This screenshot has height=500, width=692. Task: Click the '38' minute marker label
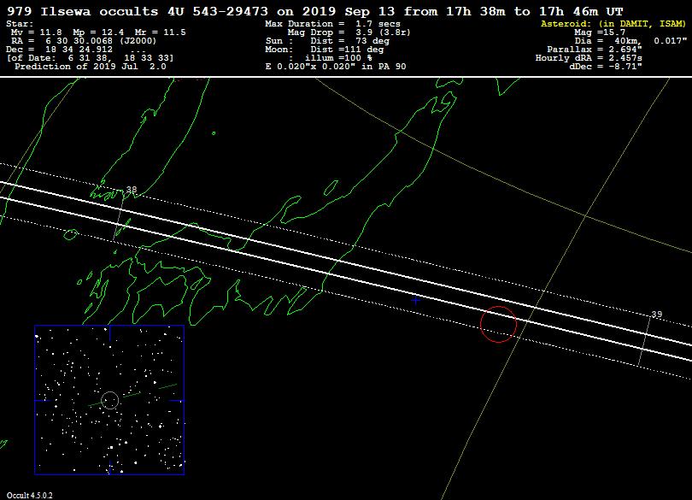click(x=132, y=190)
